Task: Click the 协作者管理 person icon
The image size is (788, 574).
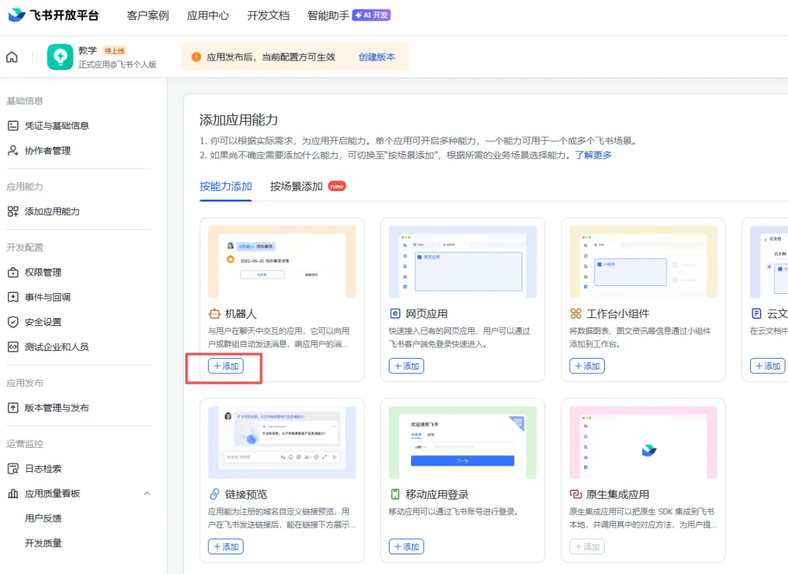Action: 13,151
